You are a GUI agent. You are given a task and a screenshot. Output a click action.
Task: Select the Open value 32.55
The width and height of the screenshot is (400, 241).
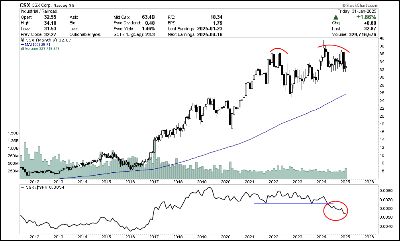(x=50, y=17)
